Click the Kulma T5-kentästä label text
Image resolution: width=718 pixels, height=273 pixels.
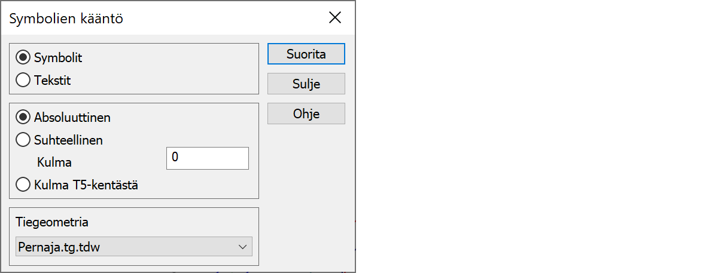point(86,185)
